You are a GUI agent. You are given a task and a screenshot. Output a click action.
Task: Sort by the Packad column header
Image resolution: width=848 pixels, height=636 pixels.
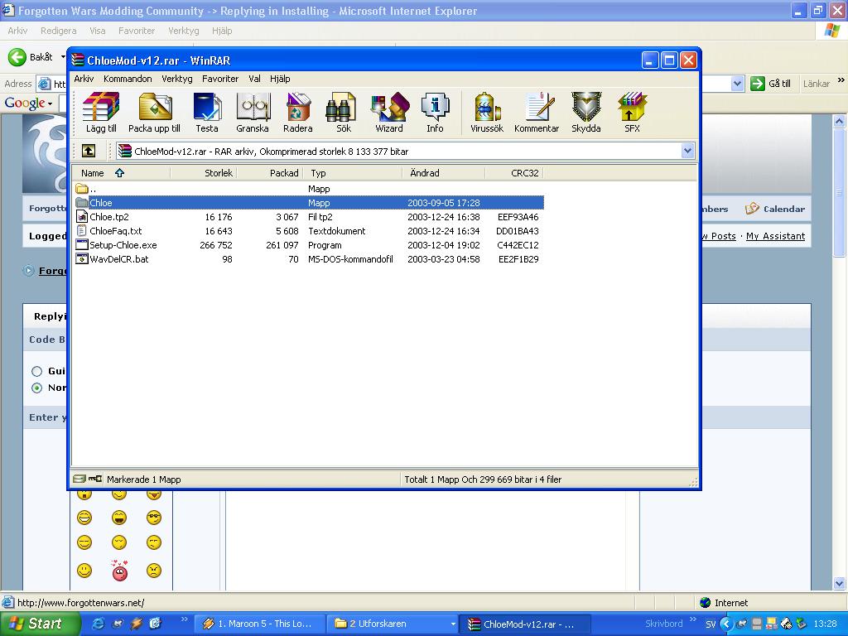tap(270, 173)
